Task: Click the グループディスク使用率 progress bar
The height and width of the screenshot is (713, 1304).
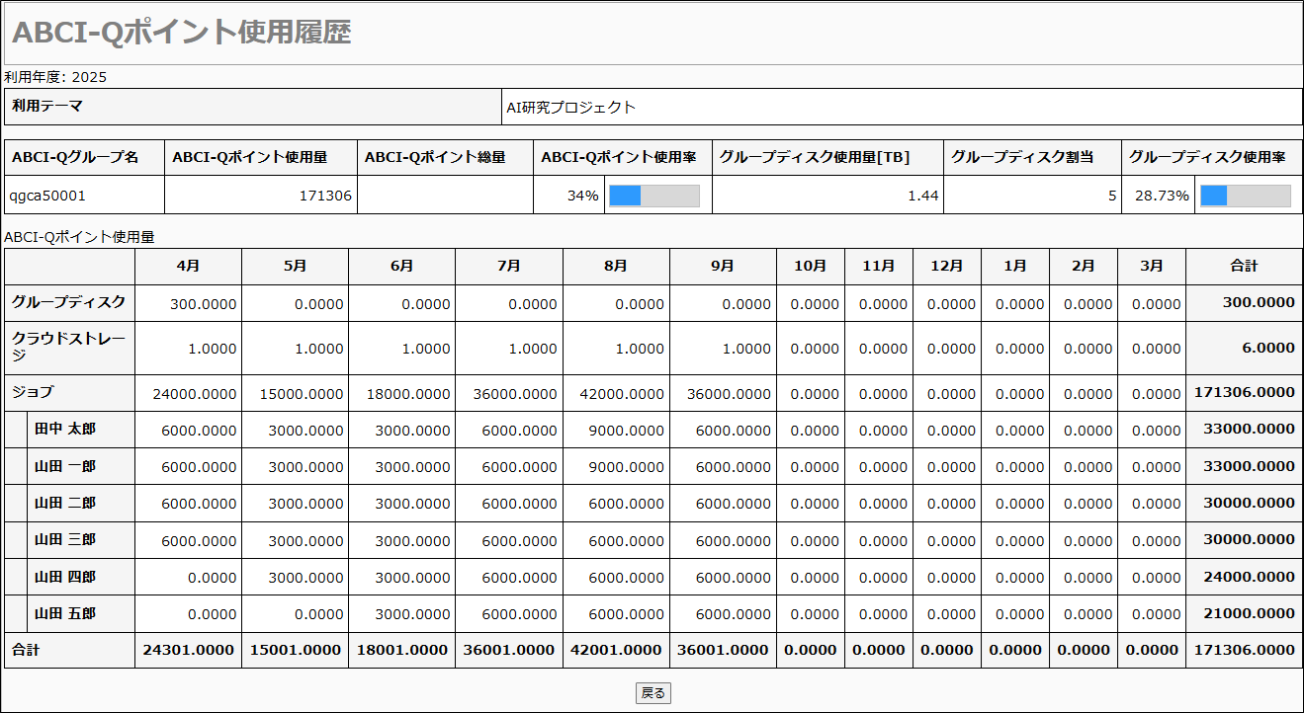Action: pyautogui.click(x=1245, y=196)
